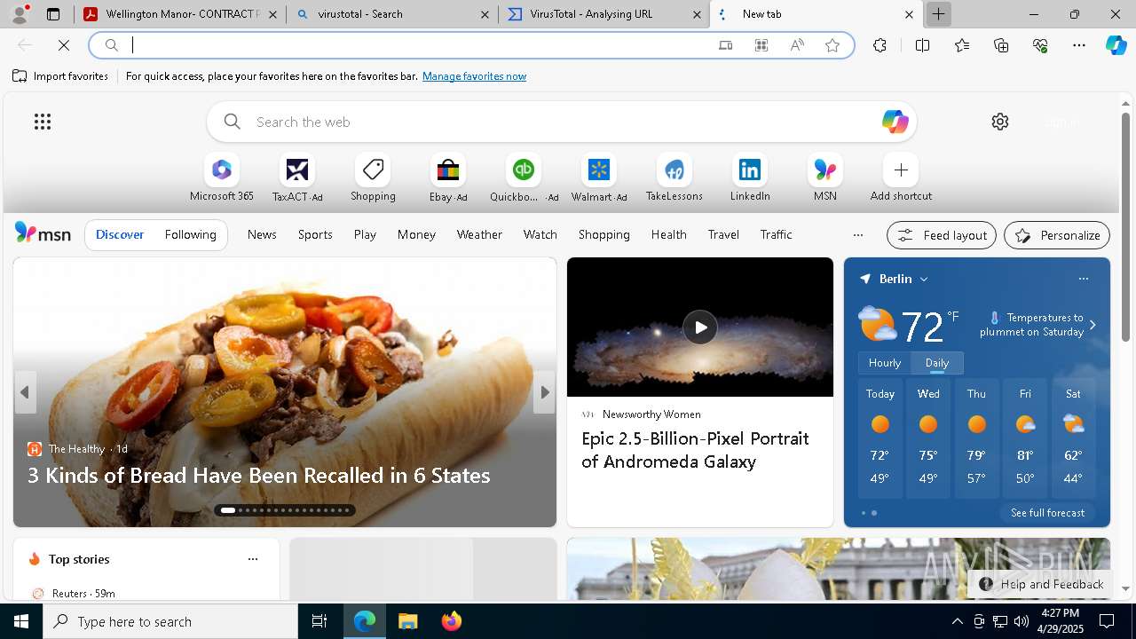Click Import favorites
The image size is (1136, 639).
click(60, 76)
